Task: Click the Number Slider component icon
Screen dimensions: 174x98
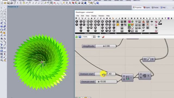Action: (x=118, y=22)
